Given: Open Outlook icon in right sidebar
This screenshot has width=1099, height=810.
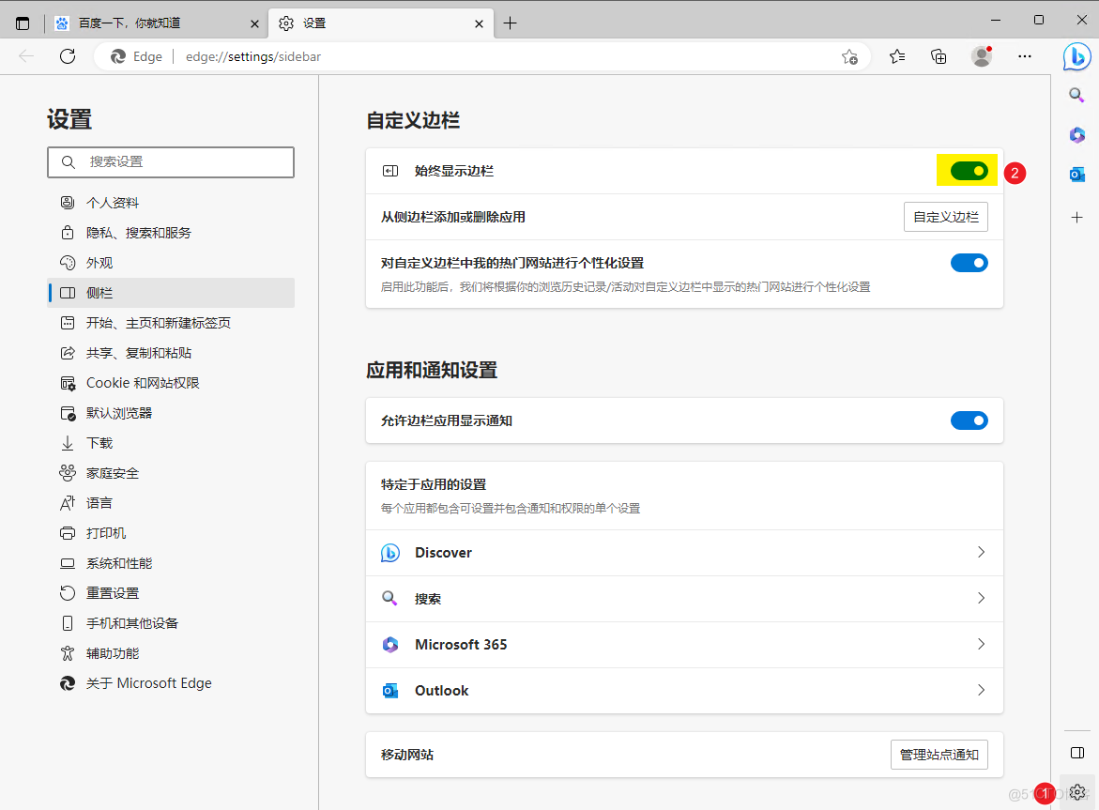Looking at the screenshot, I should point(1076,175).
